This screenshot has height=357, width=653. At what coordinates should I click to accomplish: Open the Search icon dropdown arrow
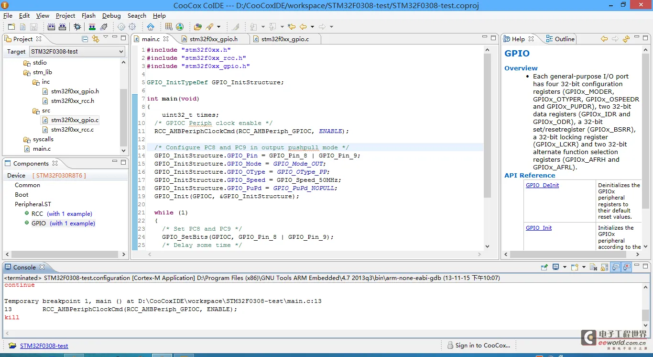(218, 27)
